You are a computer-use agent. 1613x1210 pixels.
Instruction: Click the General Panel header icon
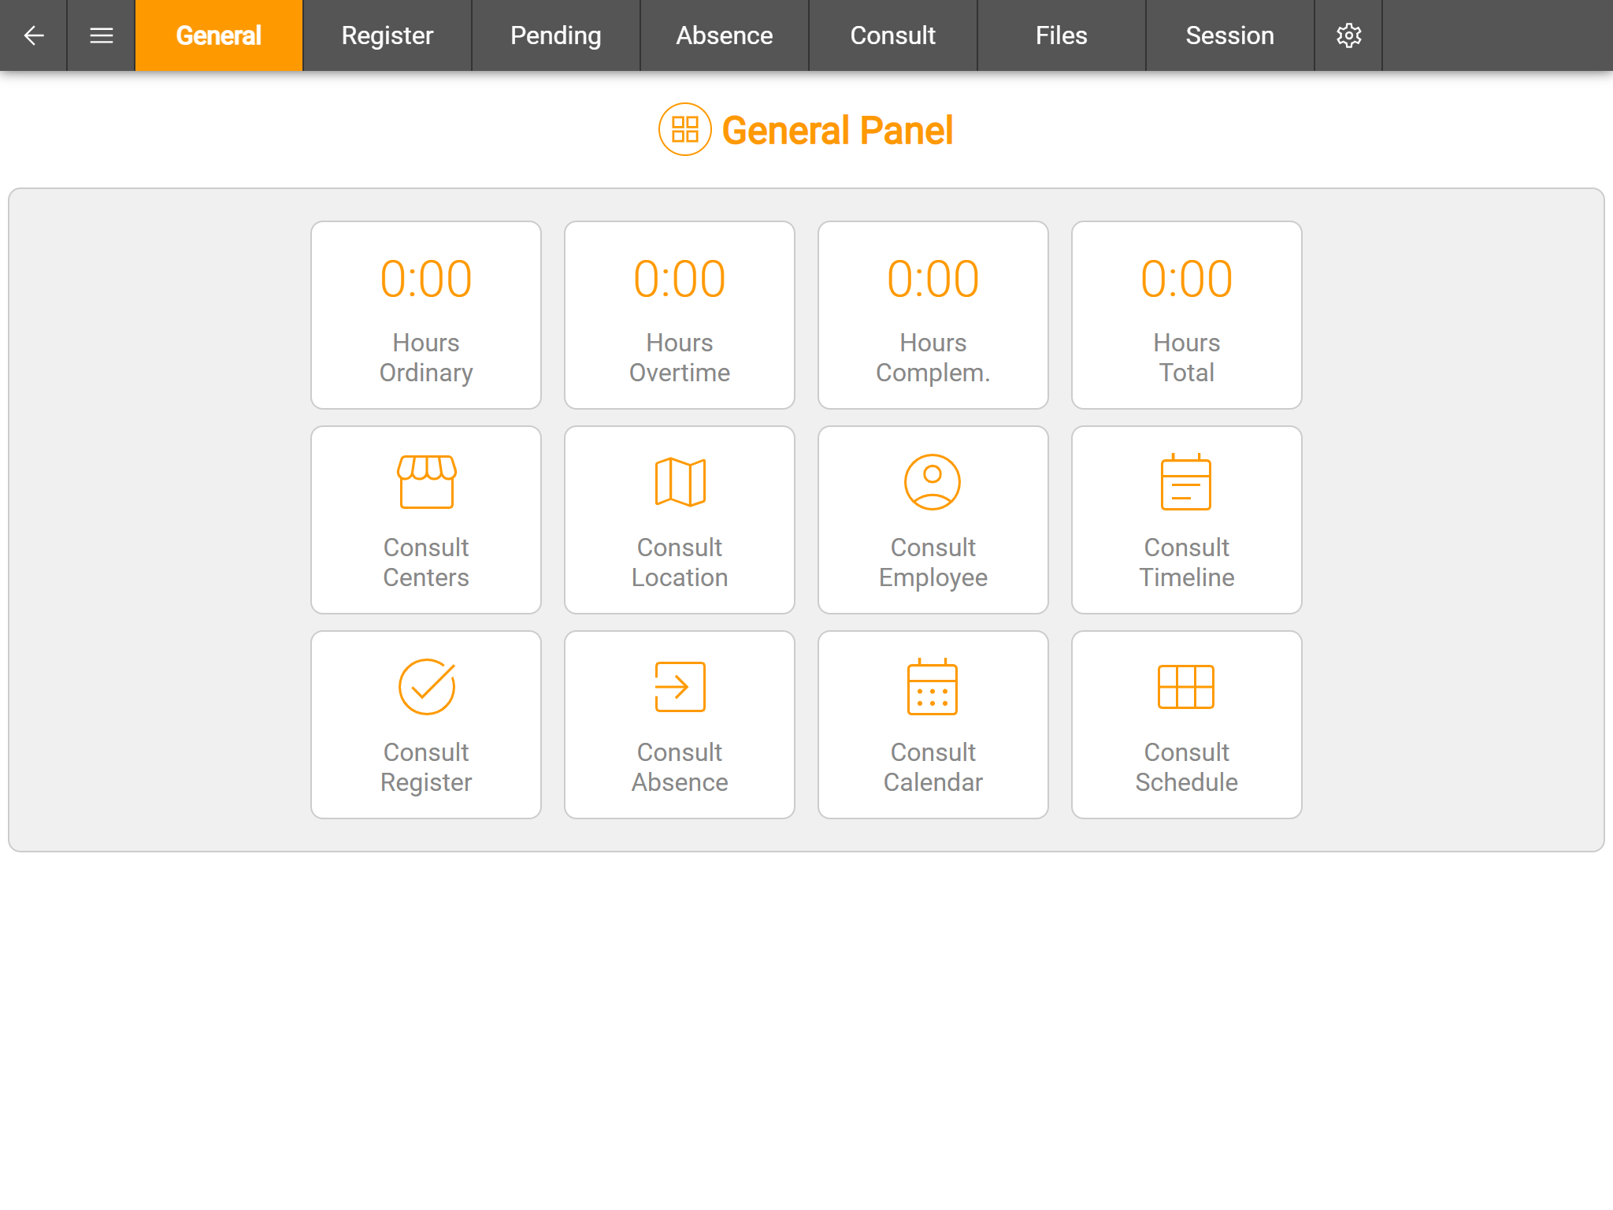coord(684,130)
